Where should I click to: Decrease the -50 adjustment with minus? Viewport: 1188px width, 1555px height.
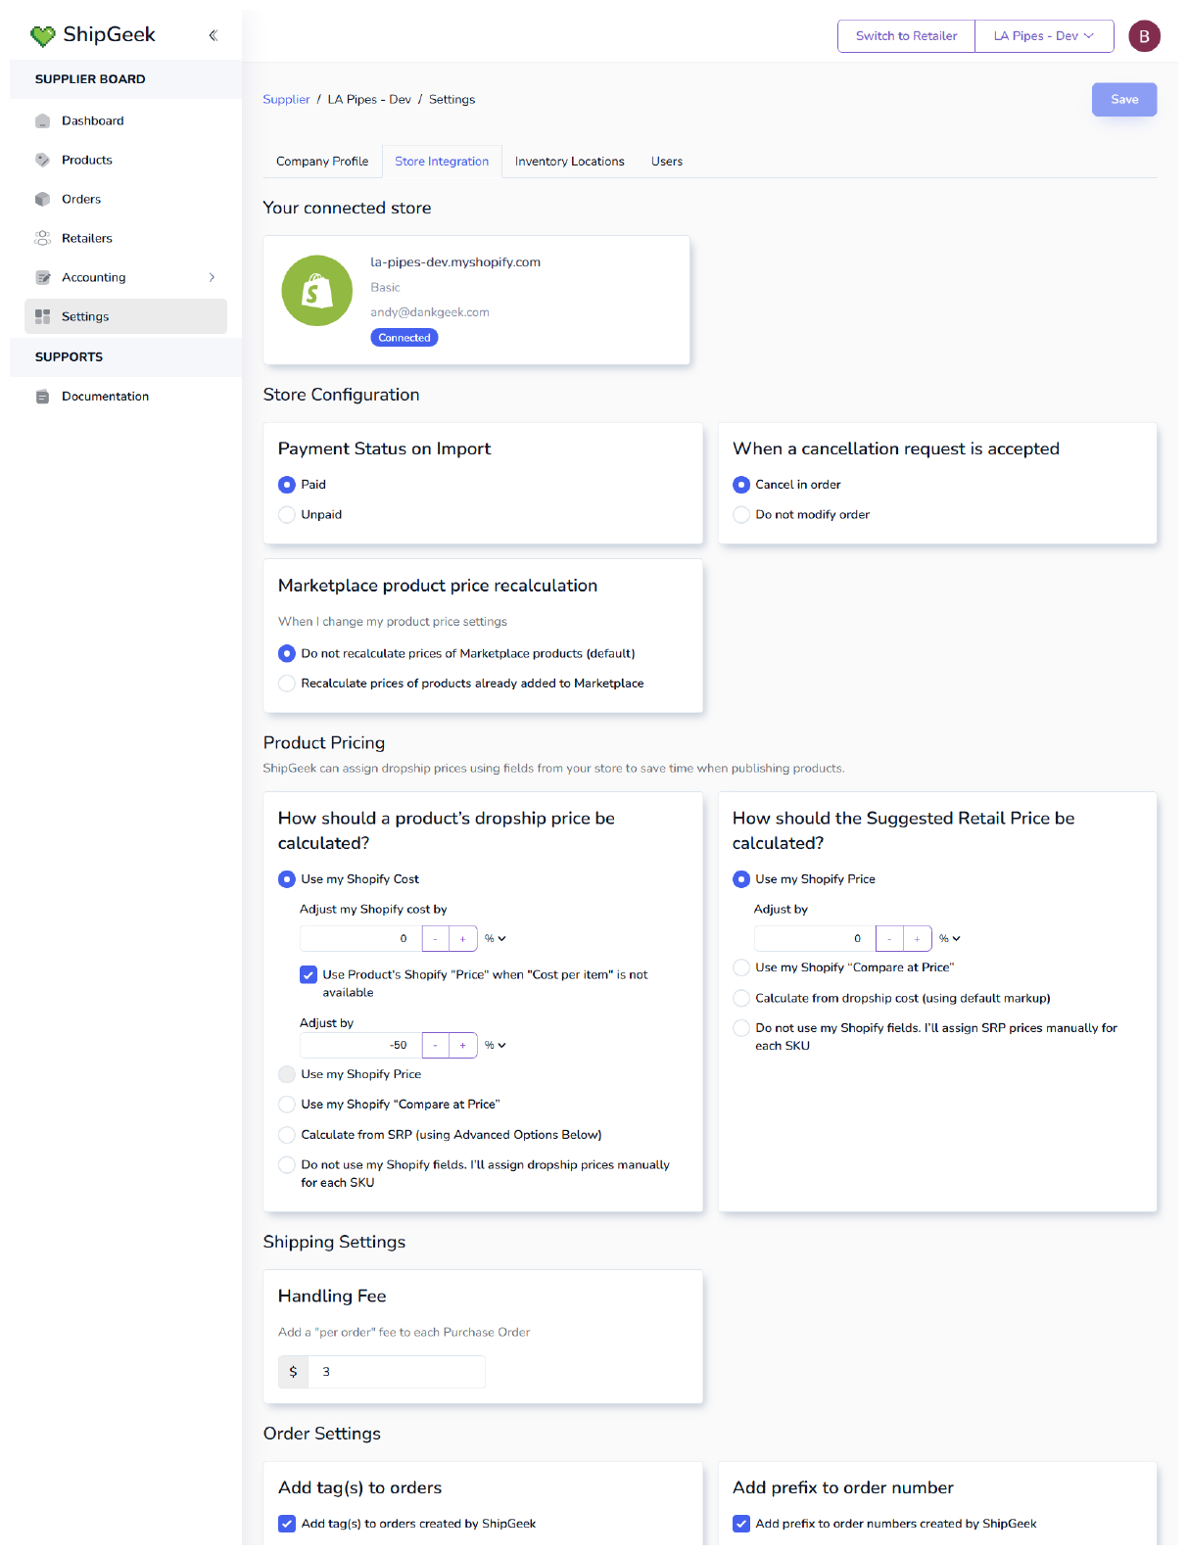click(x=436, y=1045)
